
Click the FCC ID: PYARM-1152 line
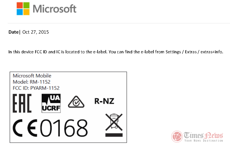point(36,88)
